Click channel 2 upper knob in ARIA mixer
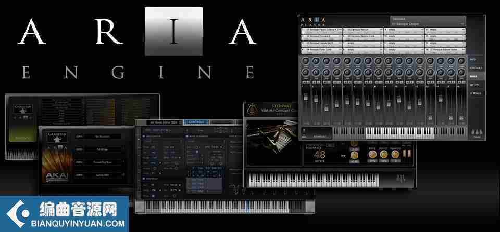This screenshot has width=500, height=232. 316,61
